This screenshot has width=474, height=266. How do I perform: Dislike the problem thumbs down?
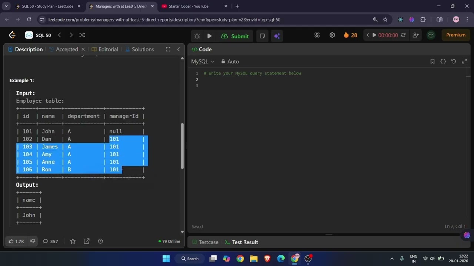click(33, 241)
